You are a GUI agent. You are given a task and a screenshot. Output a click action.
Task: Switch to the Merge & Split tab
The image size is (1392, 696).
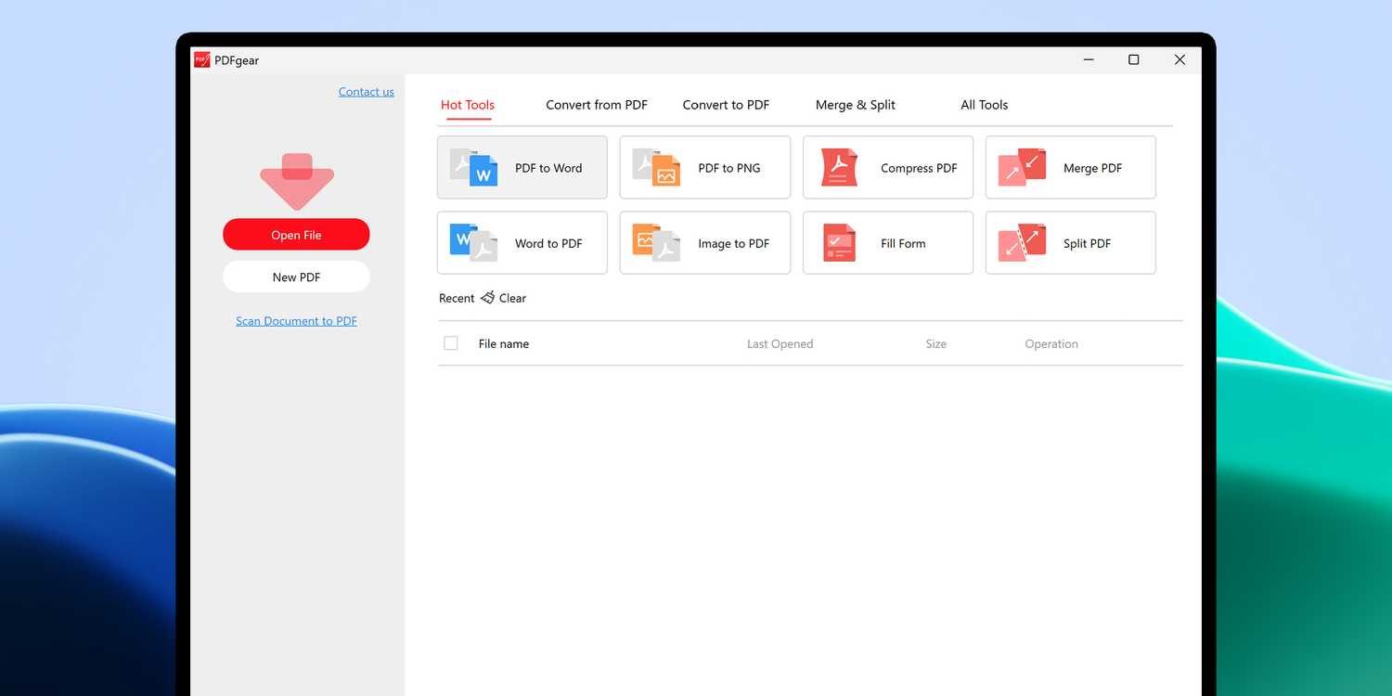coord(854,104)
